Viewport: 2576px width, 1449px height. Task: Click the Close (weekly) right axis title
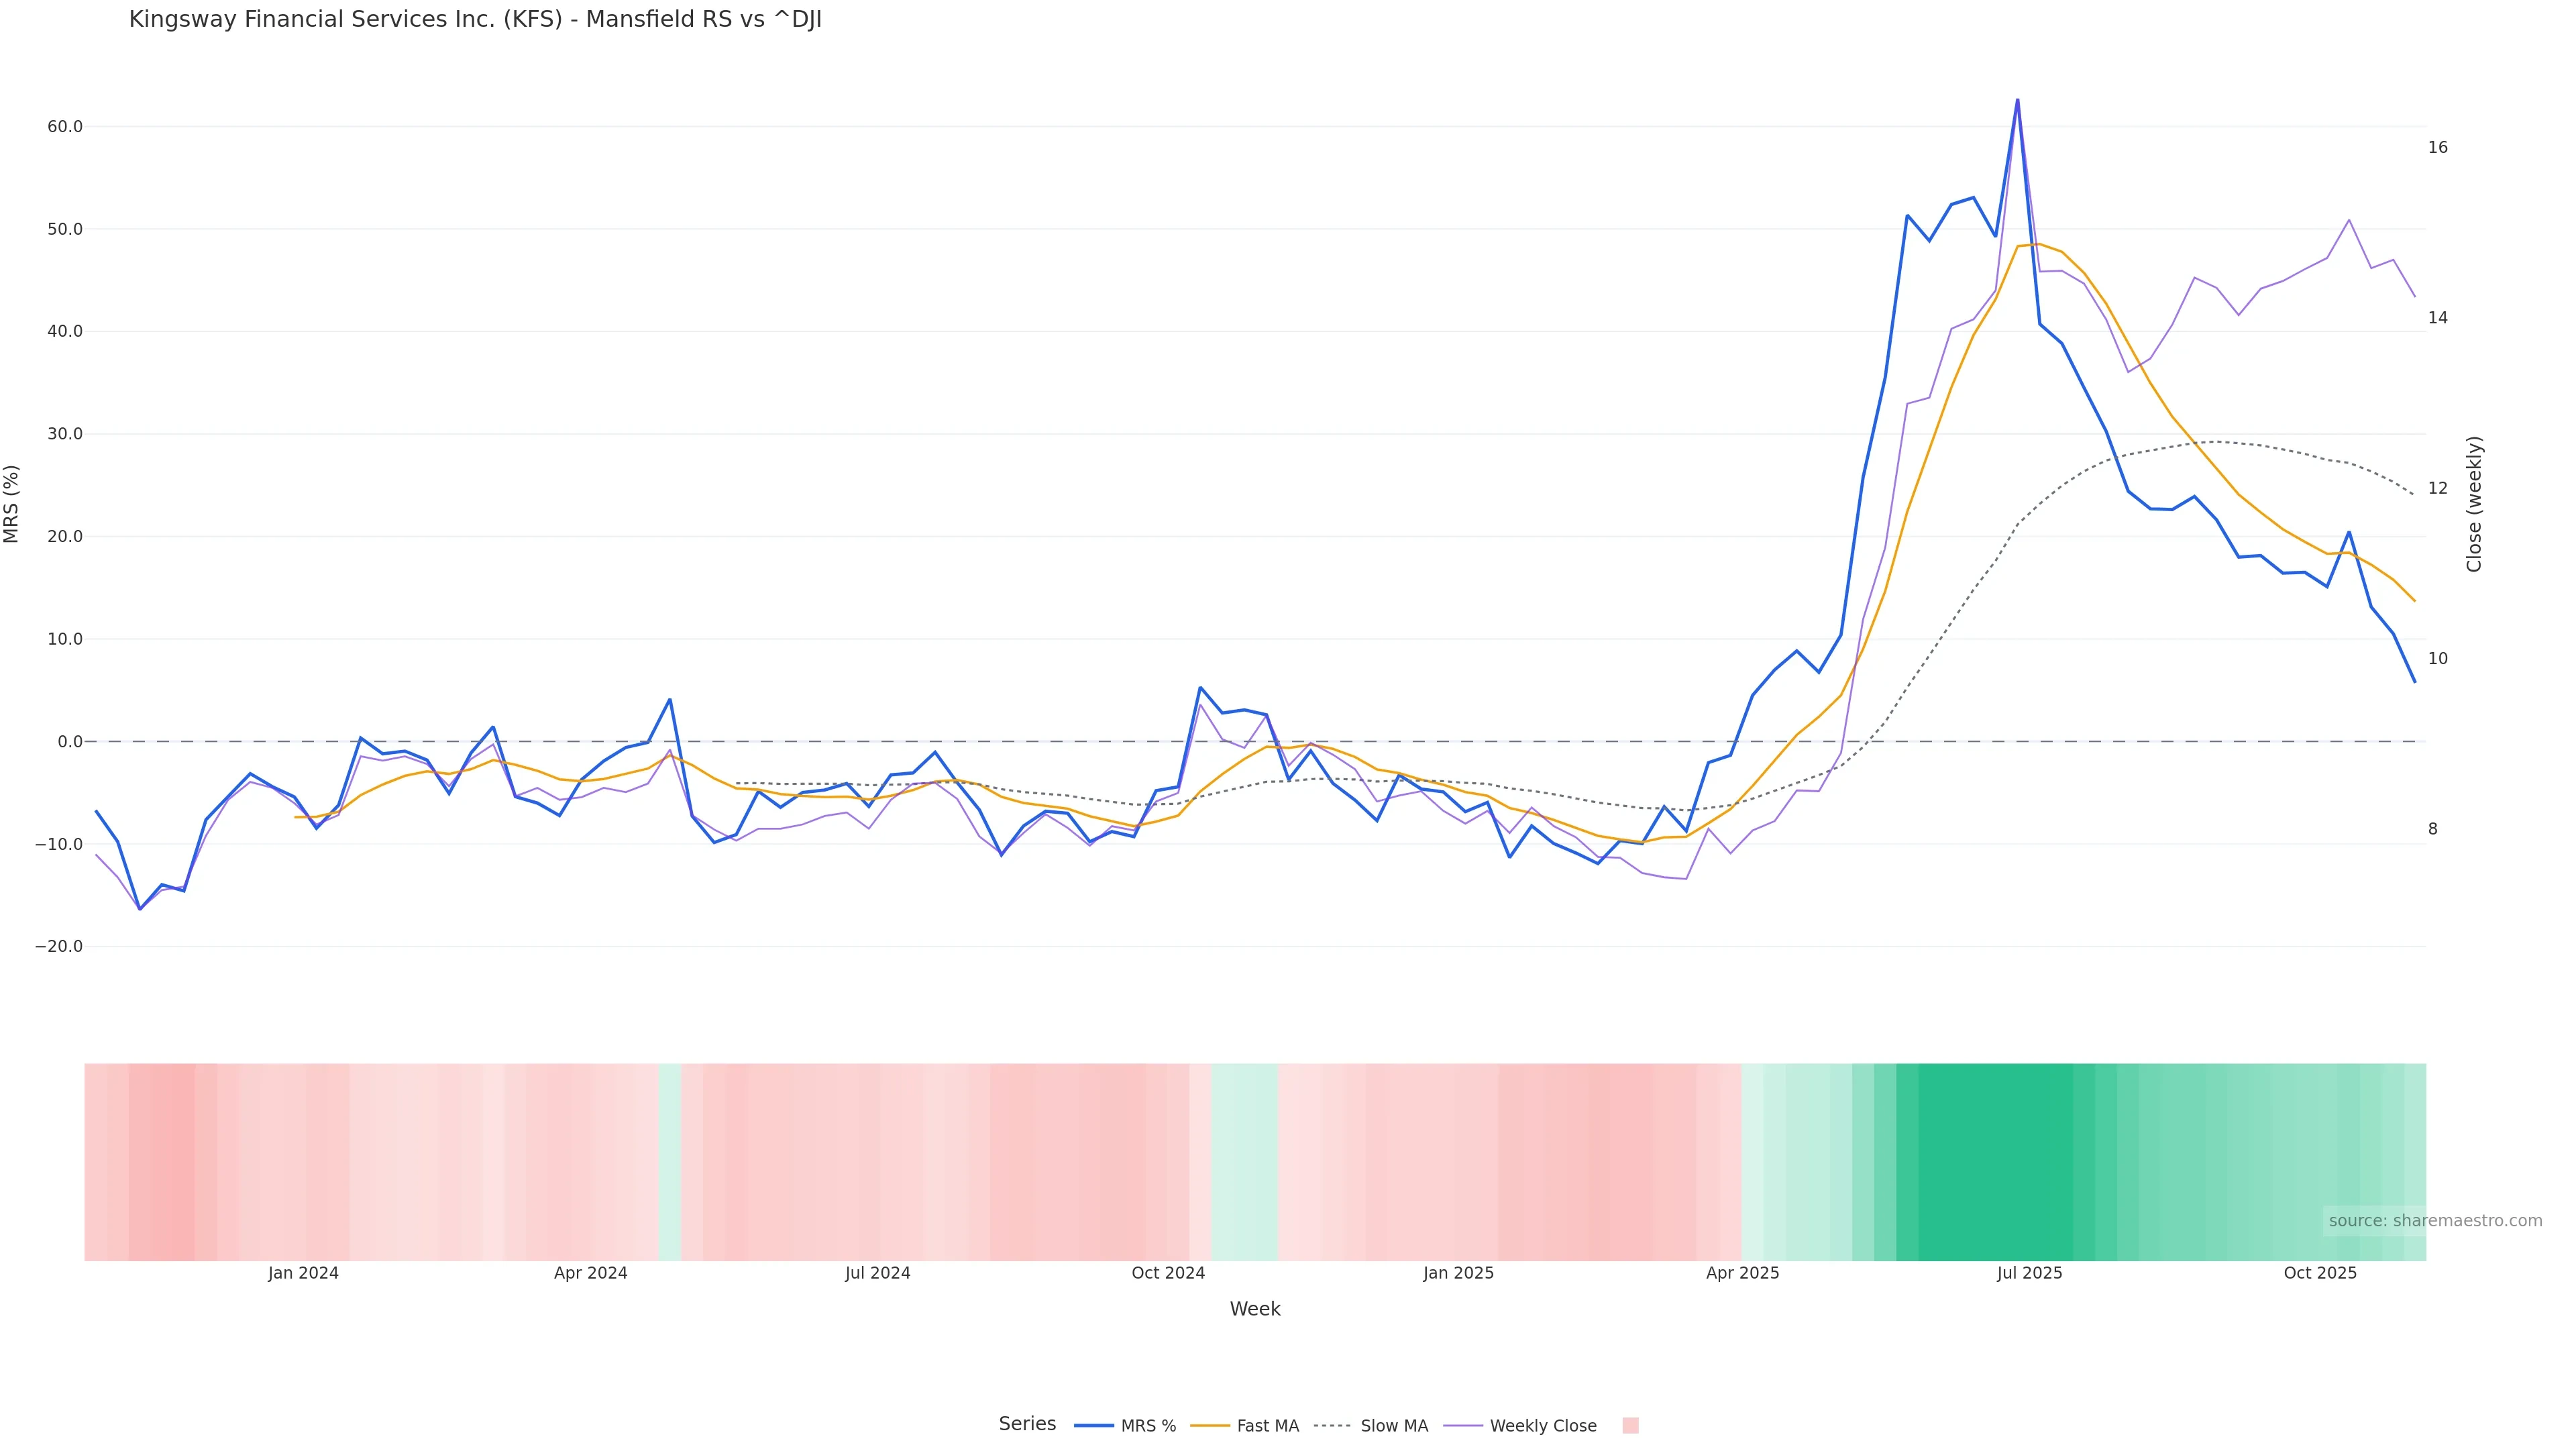click(x=2474, y=504)
